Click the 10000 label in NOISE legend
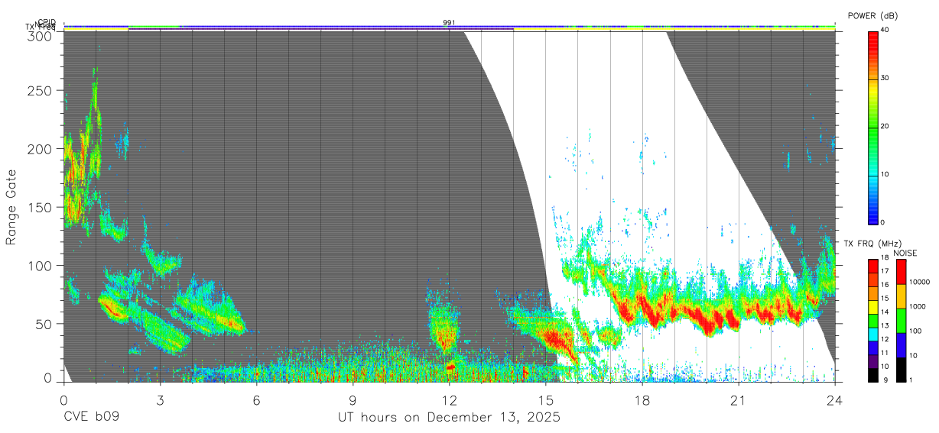The width and height of the screenshot is (939, 433). (921, 283)
